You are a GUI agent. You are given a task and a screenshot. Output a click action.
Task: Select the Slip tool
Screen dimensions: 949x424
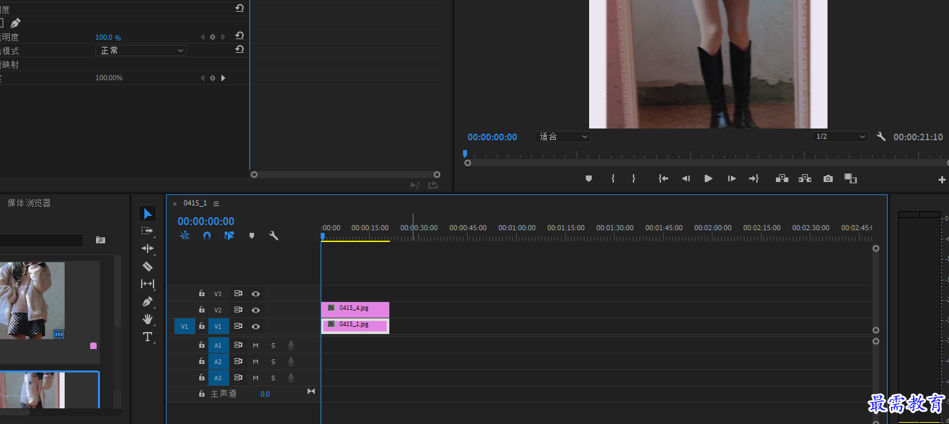(148, 284)
